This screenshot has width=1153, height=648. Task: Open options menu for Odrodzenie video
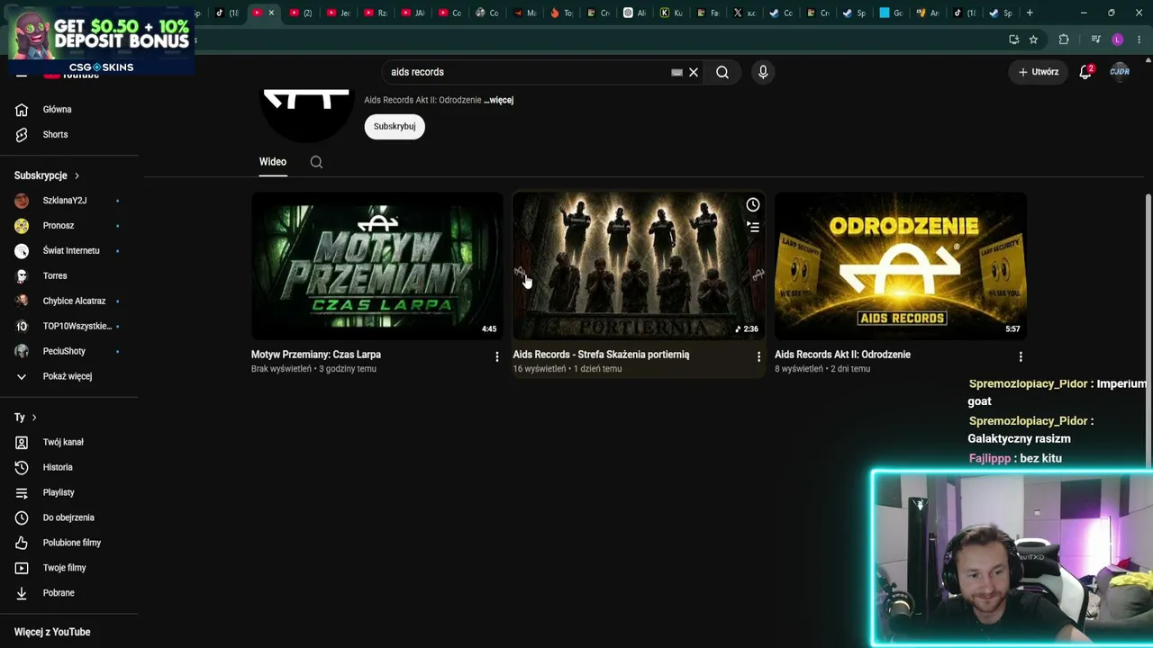1021,357
